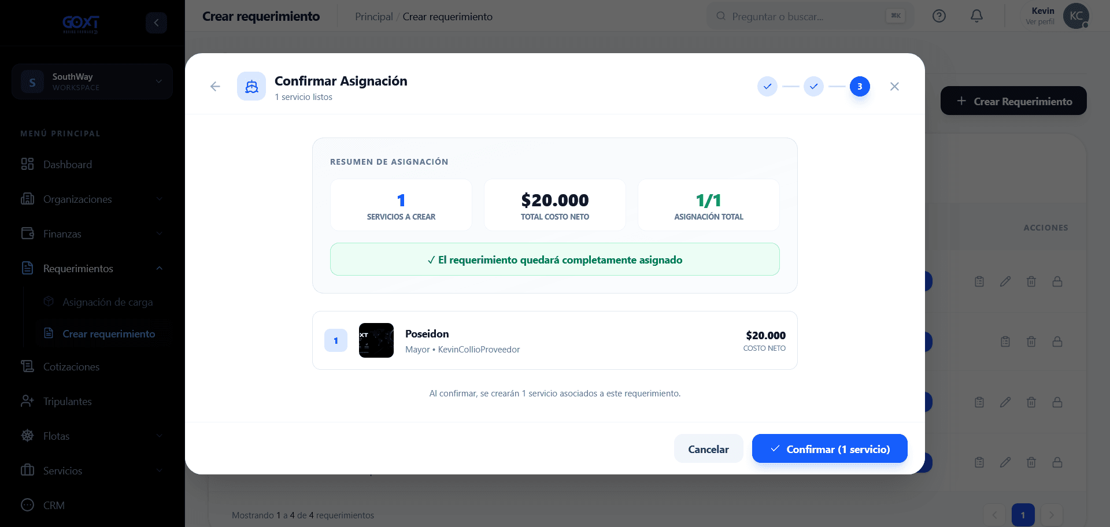The width and height of the screenshot is (1110, 527).
Task: Click the GOXT logo
Action: tap(81, 24)
